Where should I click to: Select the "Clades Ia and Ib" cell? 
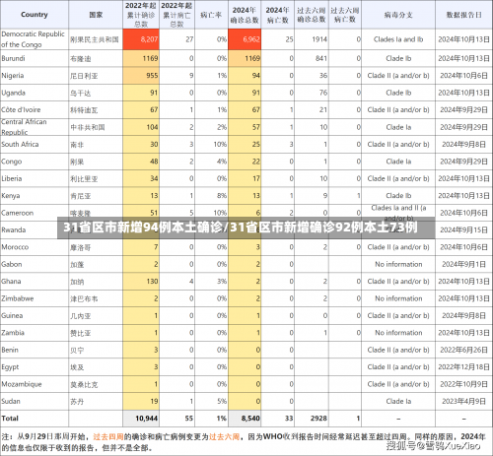tap(398, 39)
